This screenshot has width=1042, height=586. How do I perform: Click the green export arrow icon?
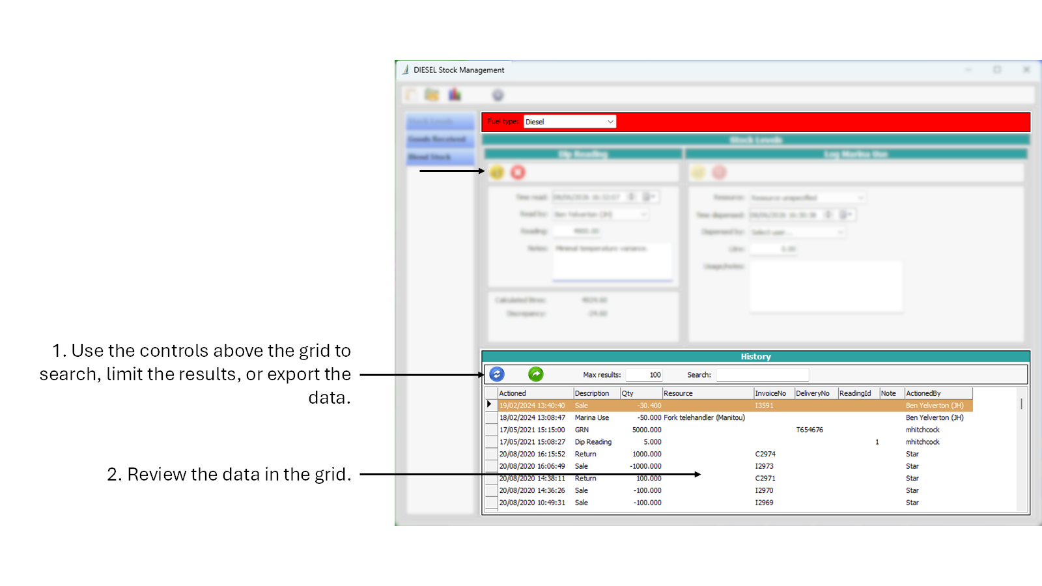536,374
